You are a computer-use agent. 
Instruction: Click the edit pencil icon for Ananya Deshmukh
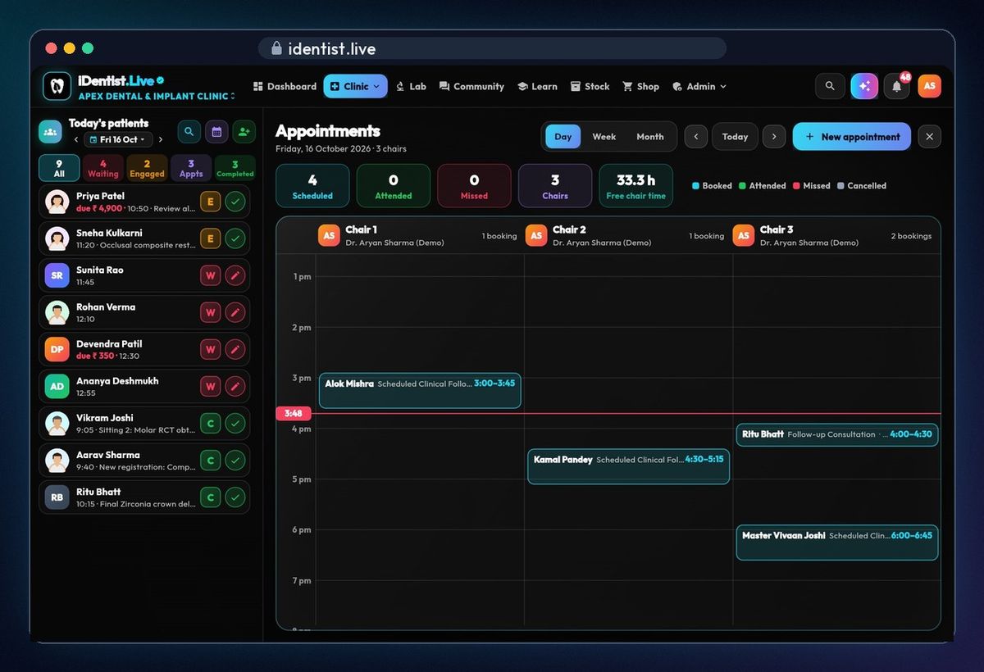click(x=235, y=386)
